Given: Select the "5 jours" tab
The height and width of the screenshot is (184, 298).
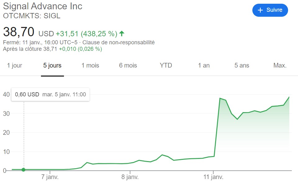Looking at the screenshot, I should pyautogui.click(x=52, y=66).
